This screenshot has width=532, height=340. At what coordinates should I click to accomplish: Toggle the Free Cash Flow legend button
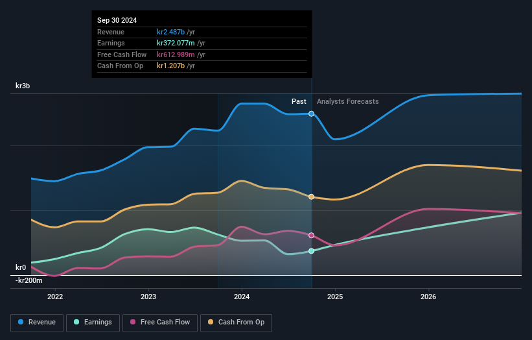(160, 322)
